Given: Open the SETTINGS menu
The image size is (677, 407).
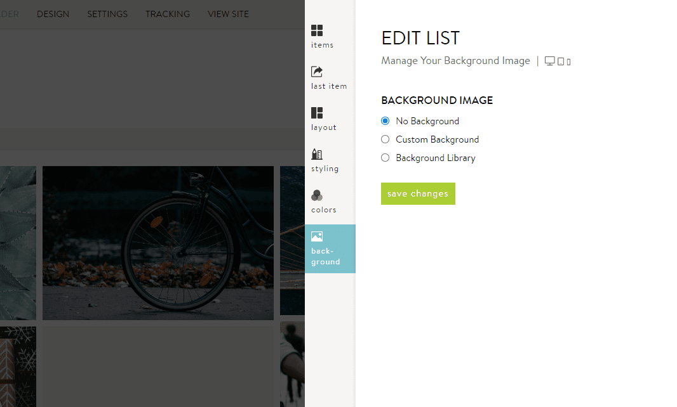Looking at the screenshot, I should (x=107, y=13).
